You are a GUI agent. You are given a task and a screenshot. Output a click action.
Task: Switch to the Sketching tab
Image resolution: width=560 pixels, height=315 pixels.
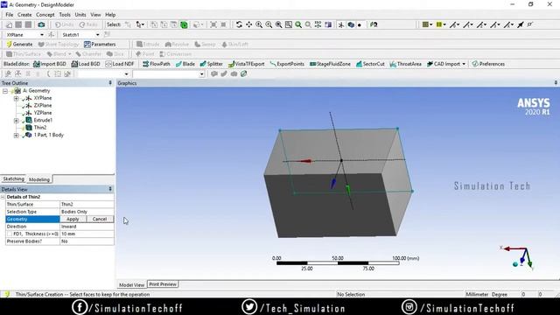pos(14,178)
